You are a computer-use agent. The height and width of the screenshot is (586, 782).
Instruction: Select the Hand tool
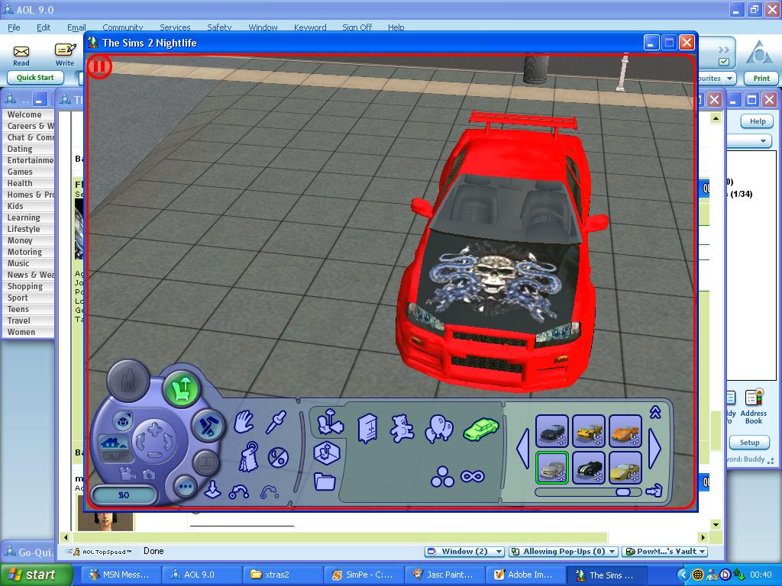click(x=244, y=422)
